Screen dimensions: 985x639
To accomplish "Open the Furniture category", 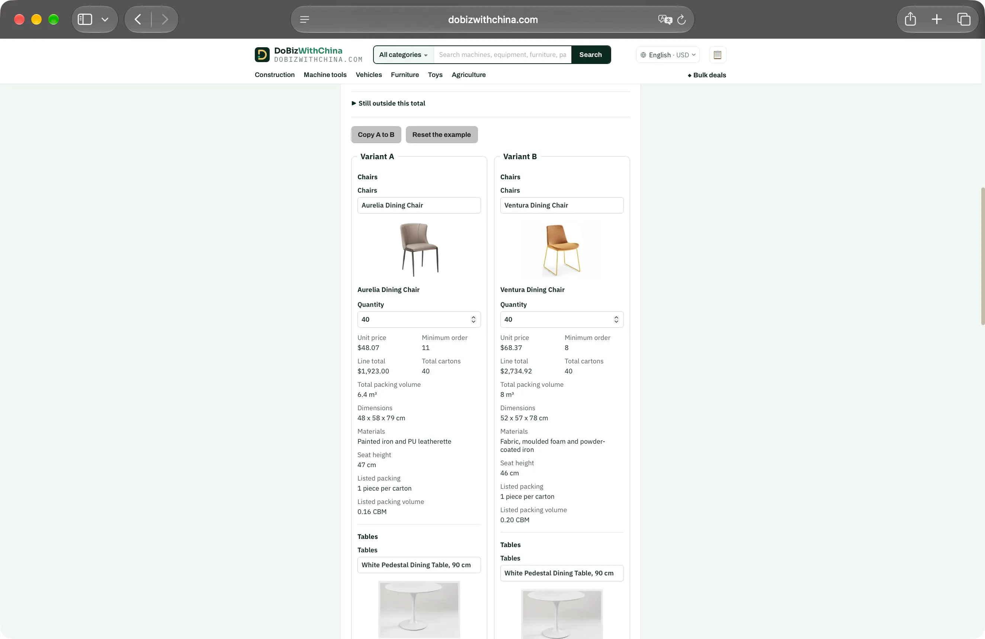I will coord(404,74).
